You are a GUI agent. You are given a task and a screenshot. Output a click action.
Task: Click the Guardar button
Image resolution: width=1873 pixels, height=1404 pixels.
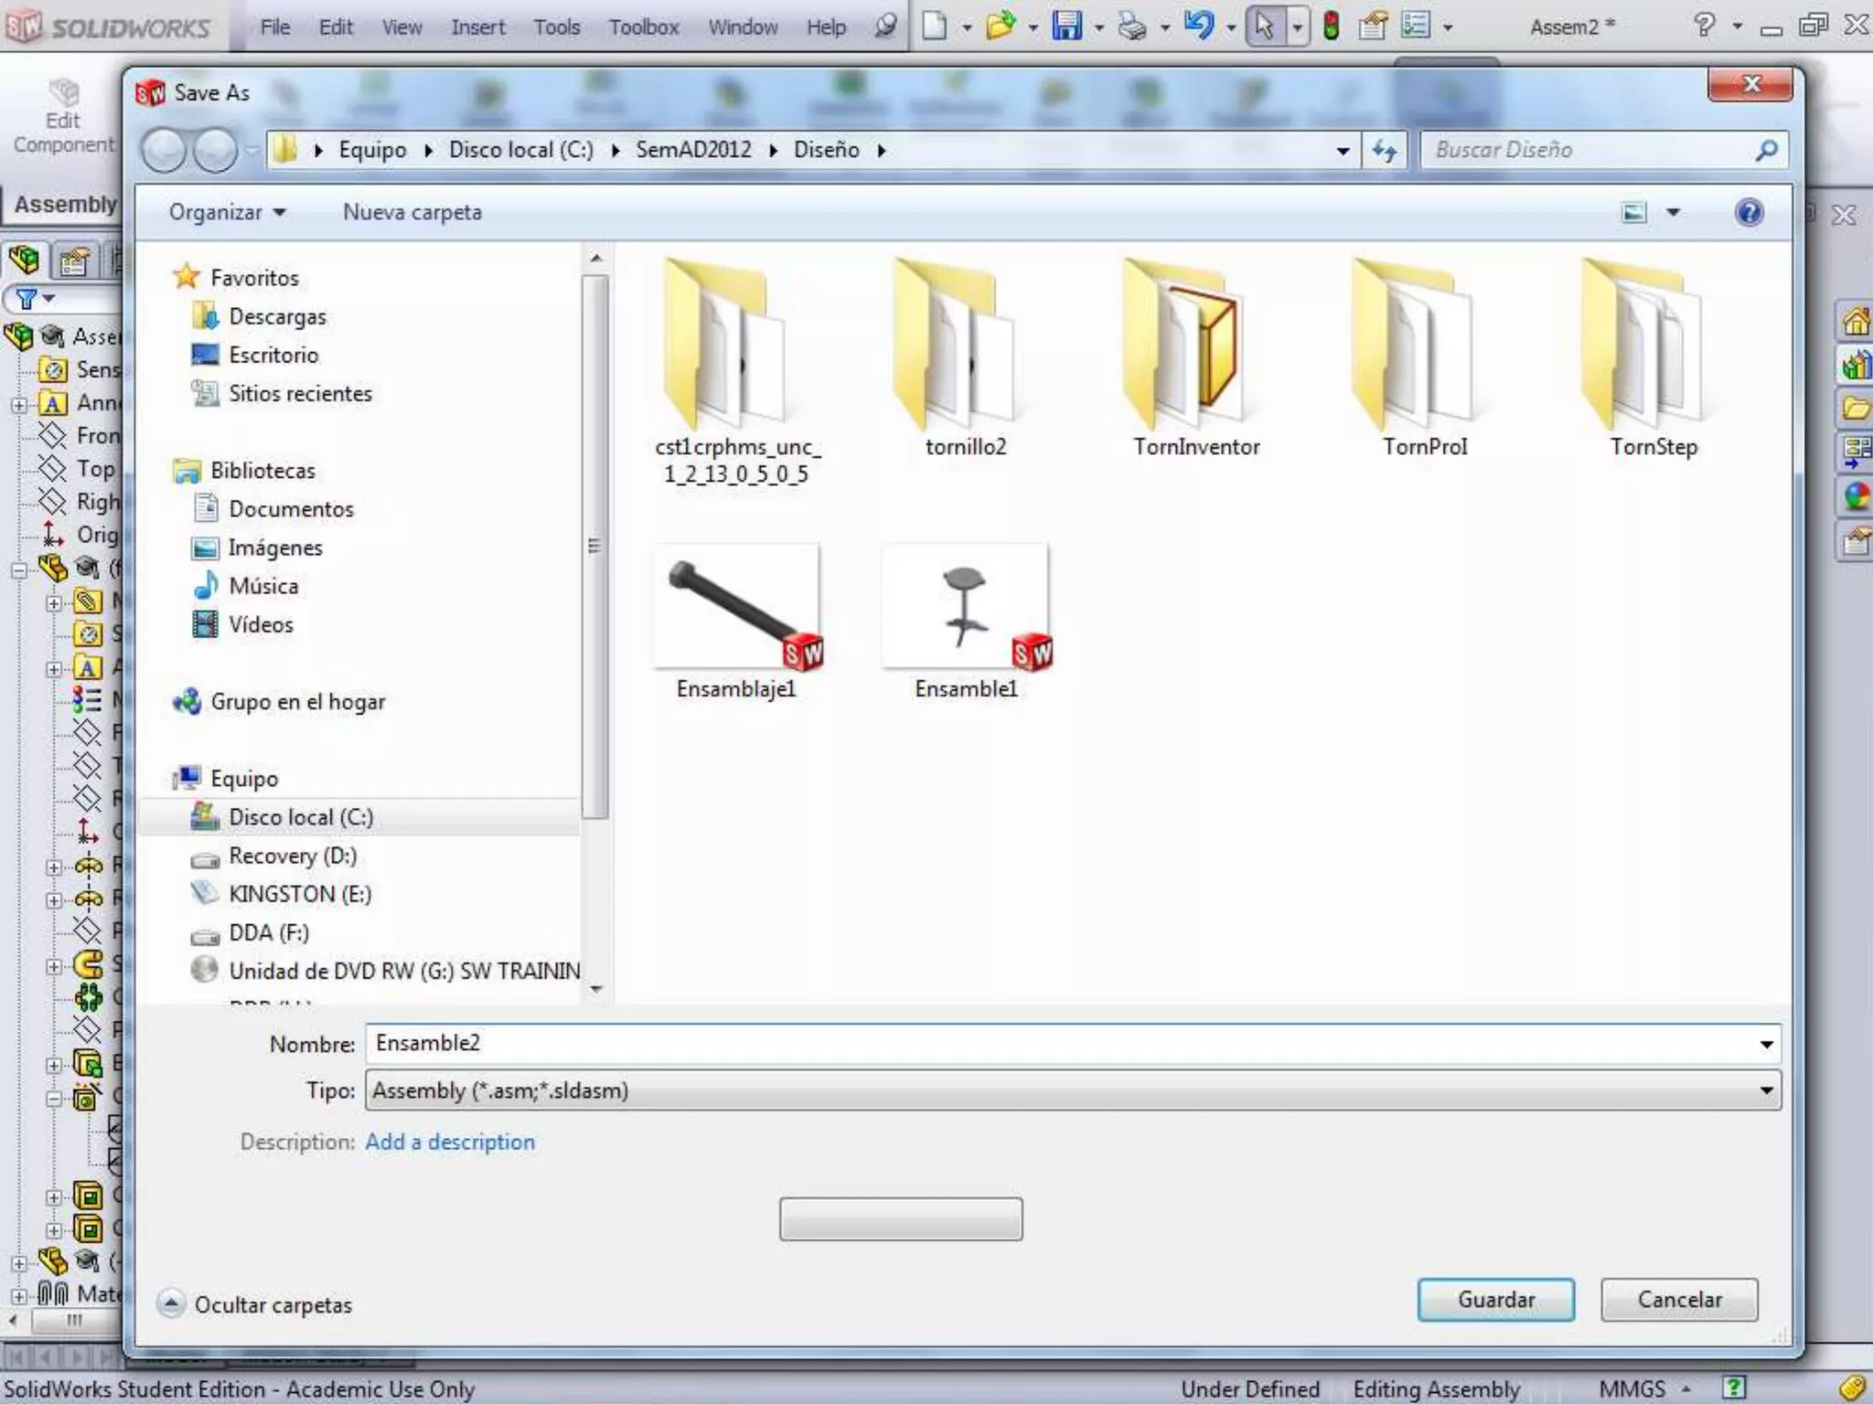1495,1299
